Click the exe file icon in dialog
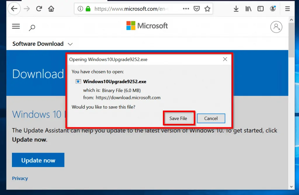 [x=78, y=81]
